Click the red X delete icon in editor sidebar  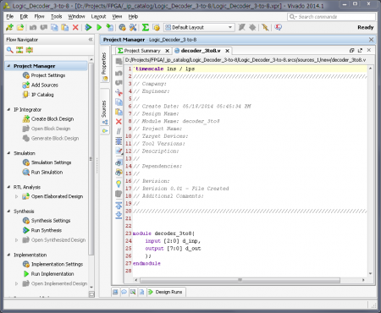[119, 122]
